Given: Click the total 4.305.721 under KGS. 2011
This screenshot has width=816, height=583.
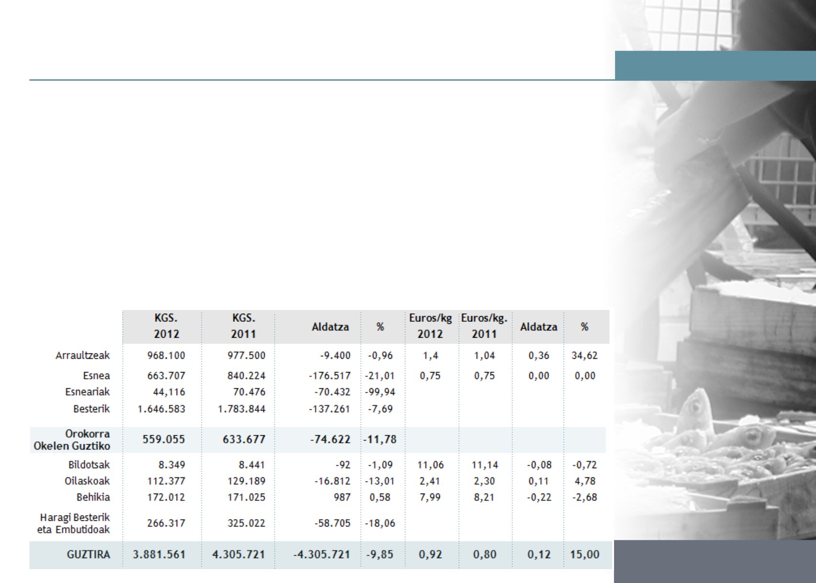Looking at the screenshot, I should pos(238,554).
